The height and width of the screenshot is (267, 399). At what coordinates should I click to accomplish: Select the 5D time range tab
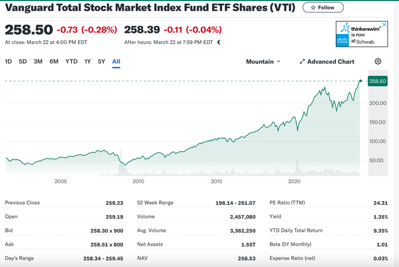tap(23, 61)
